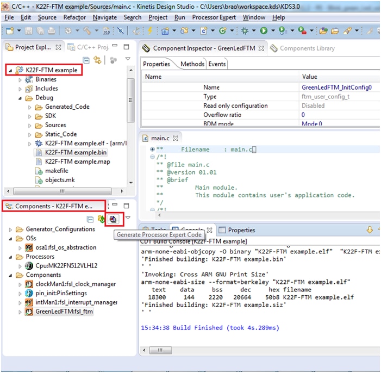Collapse All in Project Explorer toolbar
Screen dimensions: 381x373
[x=86, y=60]
